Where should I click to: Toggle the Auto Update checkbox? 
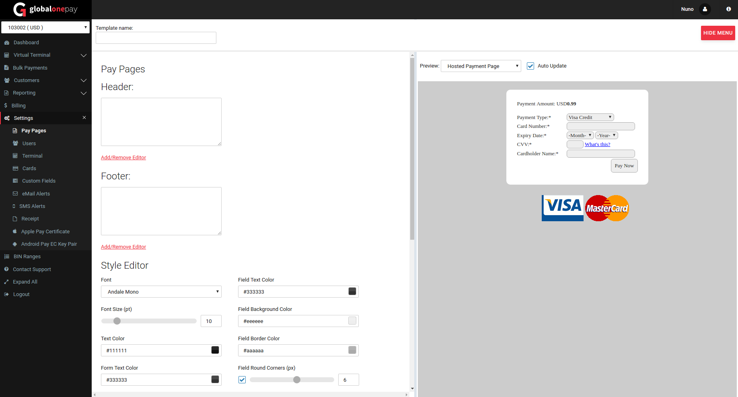[x=530, y=66]
